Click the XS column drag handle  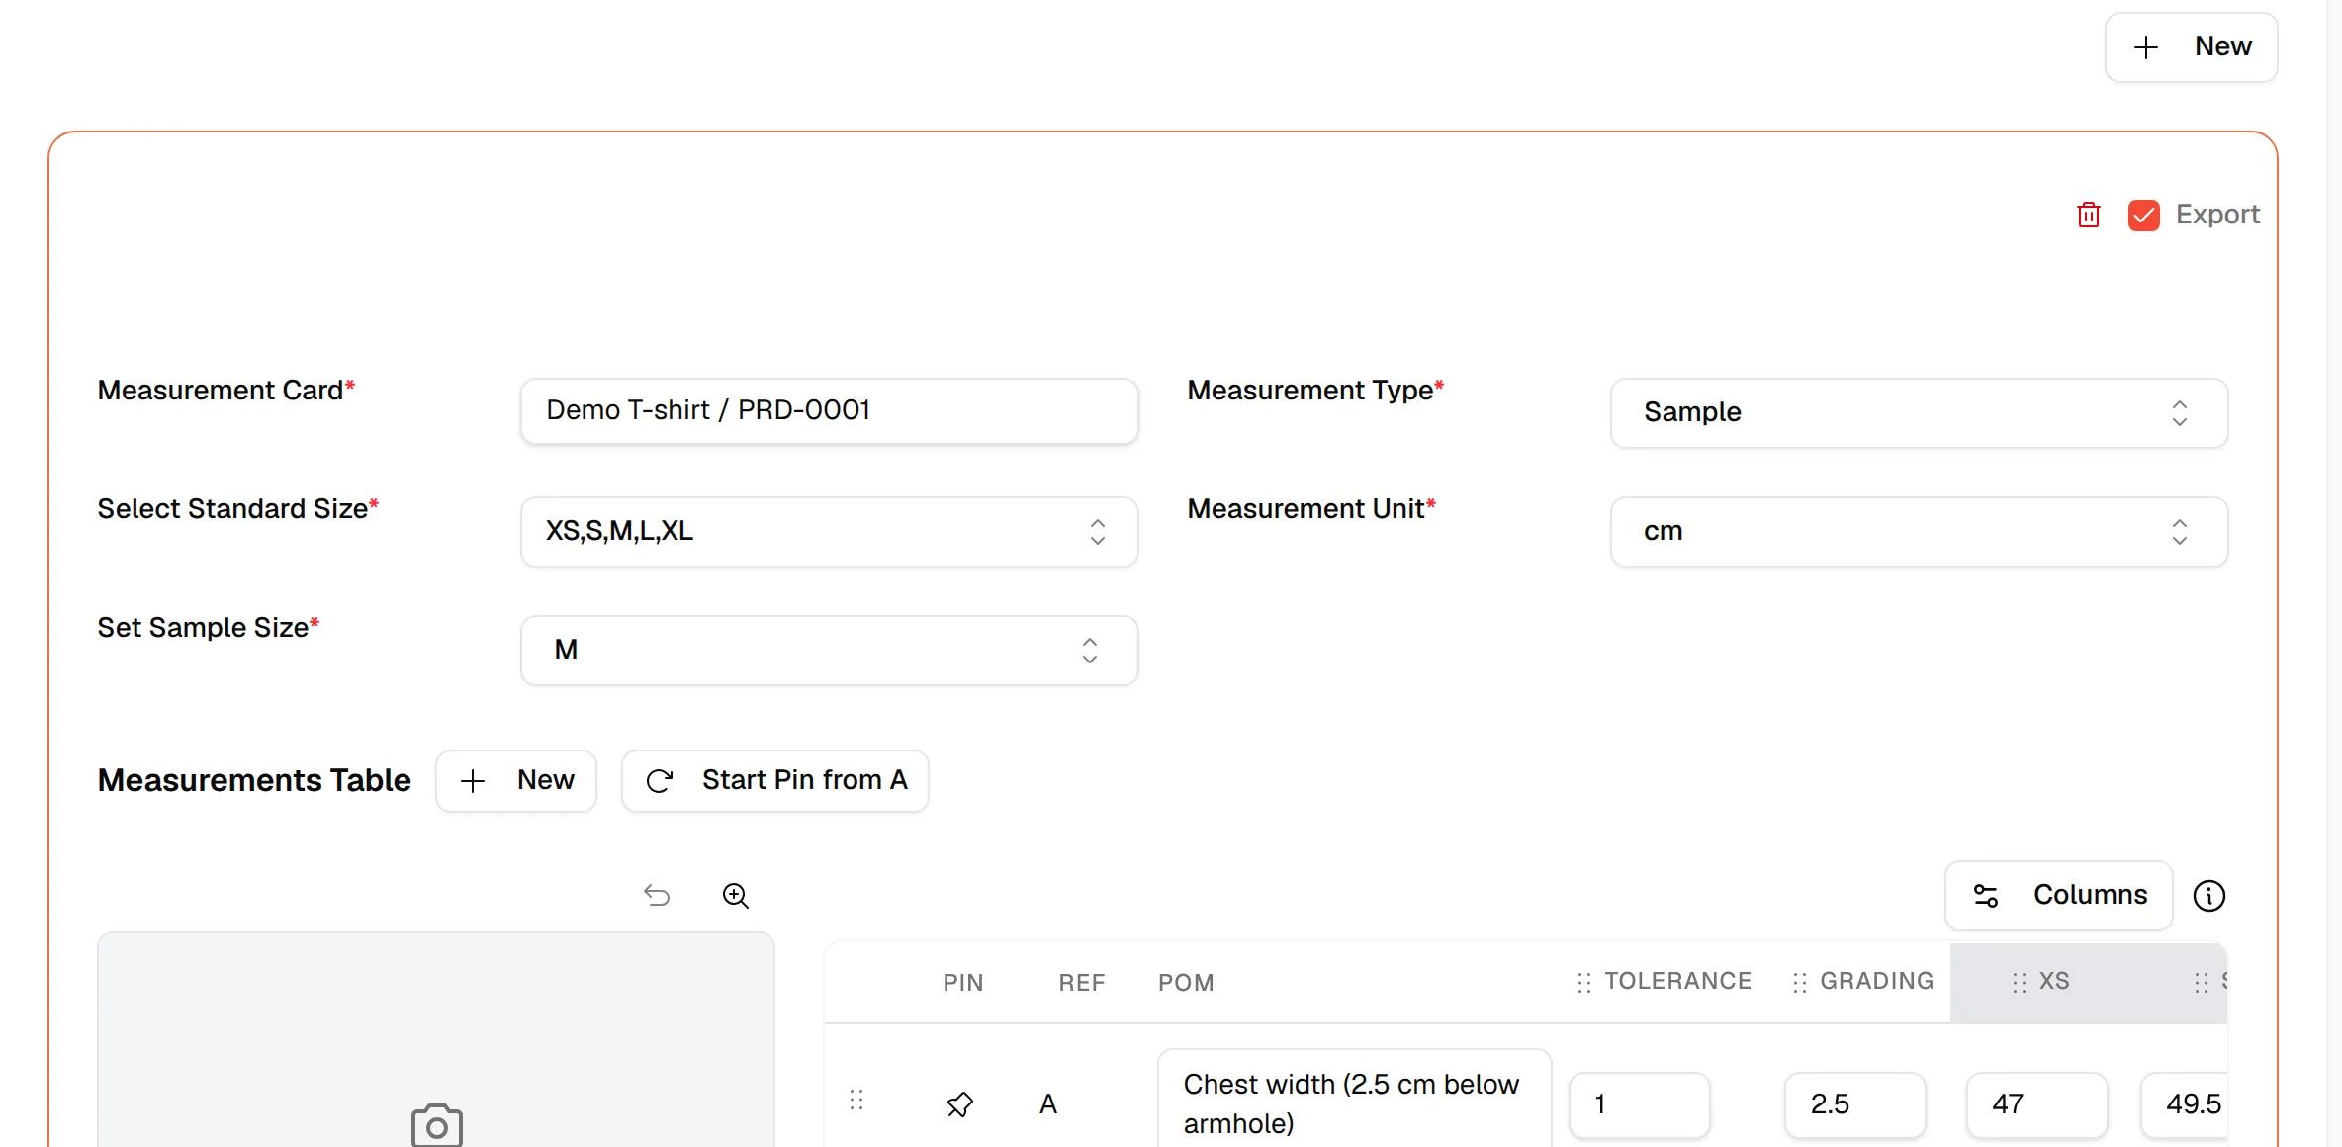coord(2019,982)
